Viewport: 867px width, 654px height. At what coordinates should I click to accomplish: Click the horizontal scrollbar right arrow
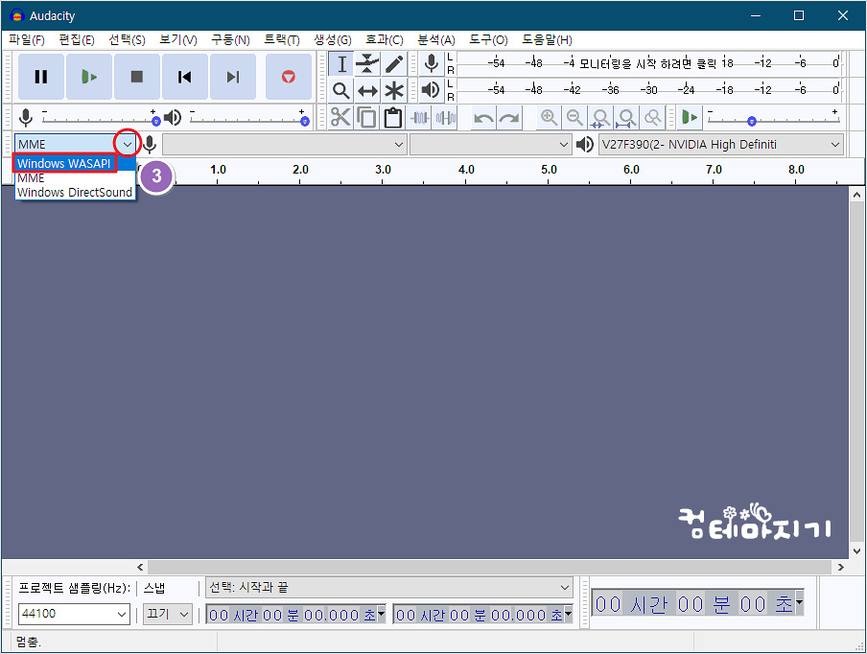point(840,567)
